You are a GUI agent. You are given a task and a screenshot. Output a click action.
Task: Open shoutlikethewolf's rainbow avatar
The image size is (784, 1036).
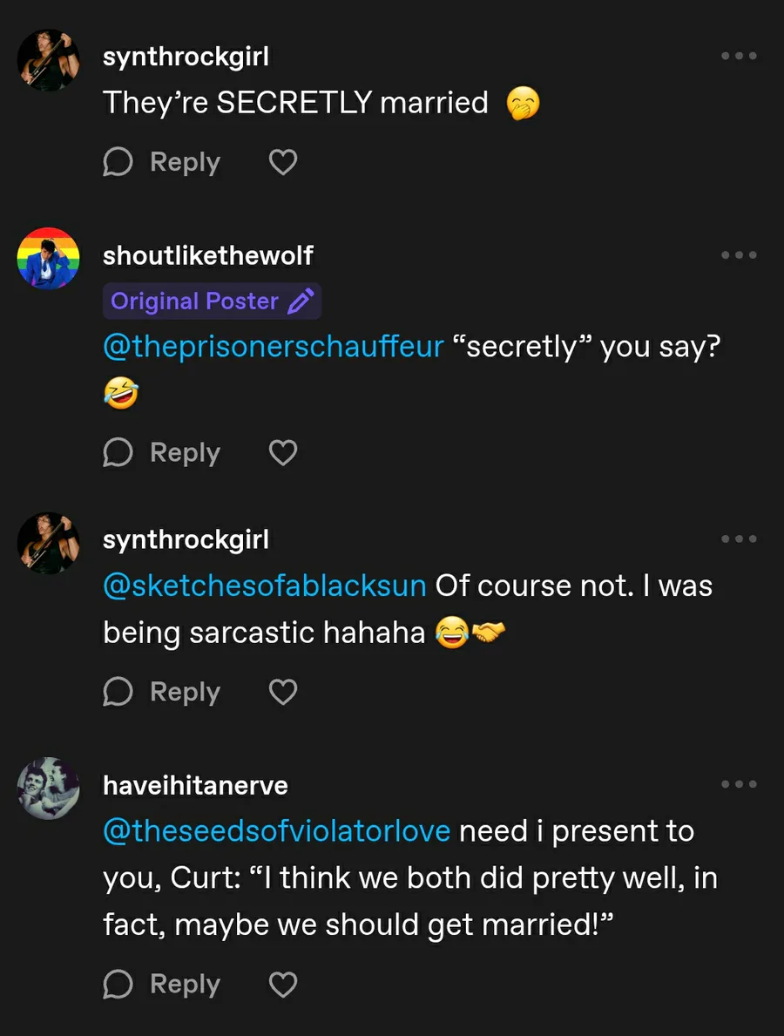pos(49,258)
